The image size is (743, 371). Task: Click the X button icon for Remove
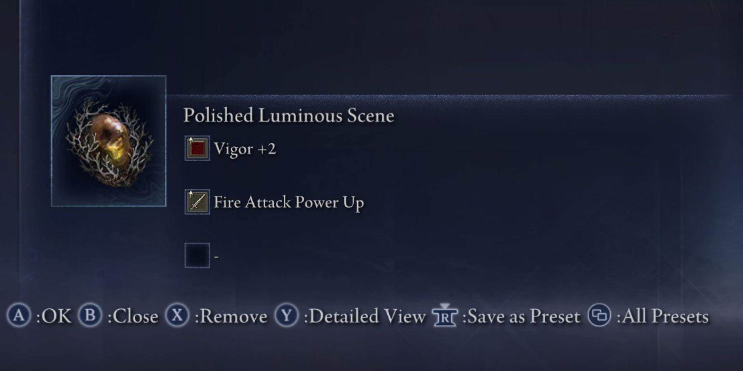[x=177, y=316]
